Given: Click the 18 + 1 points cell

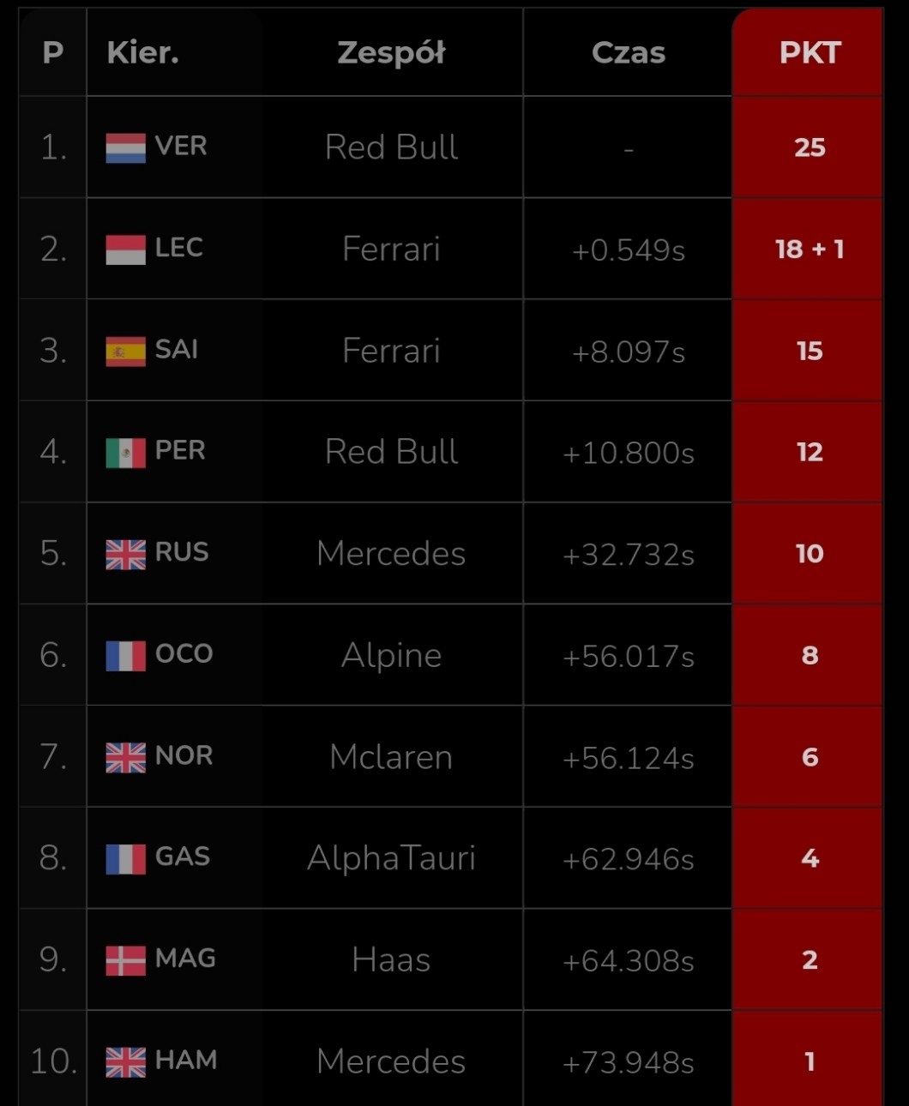Looking at the screenshot, I should [x=809, y=249].
